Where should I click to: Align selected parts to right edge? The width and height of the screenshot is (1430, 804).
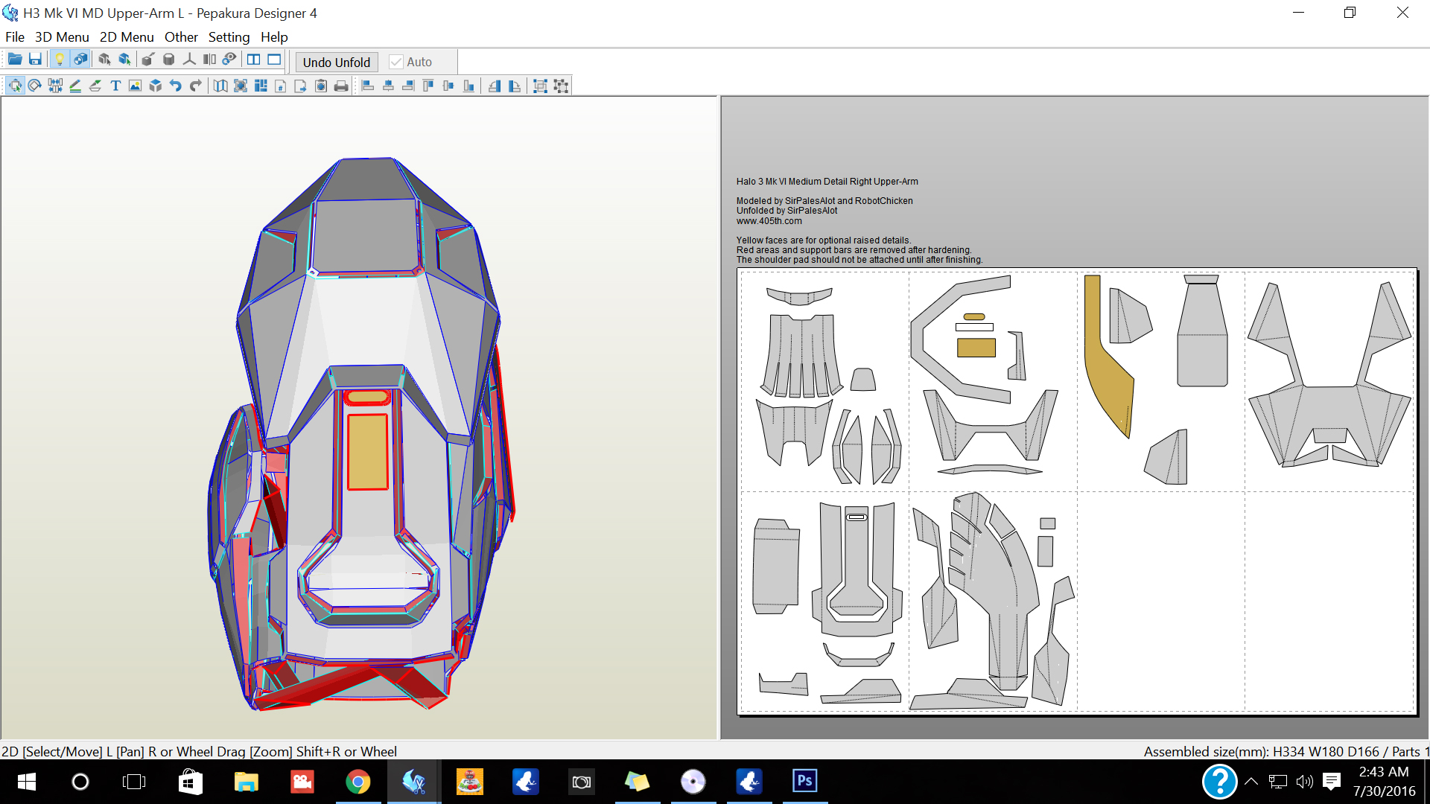click(x=408, y=86)
